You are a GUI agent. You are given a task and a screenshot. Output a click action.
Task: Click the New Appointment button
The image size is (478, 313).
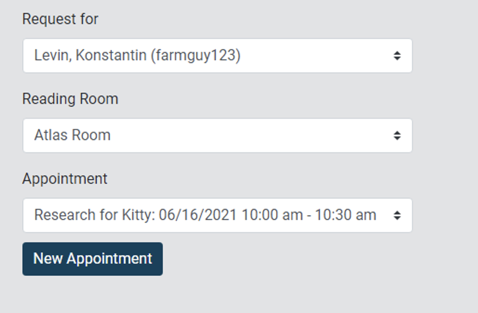(92, 259)
